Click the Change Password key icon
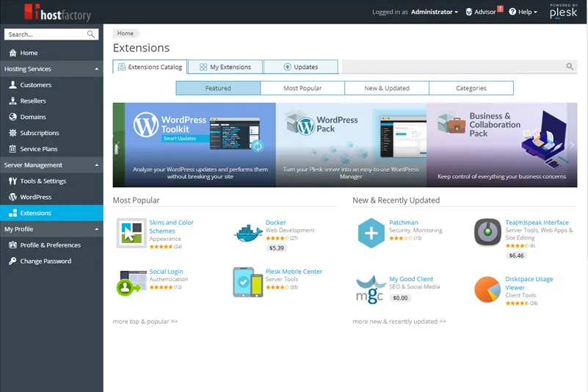Image resolution: width=588 pixels, height=392 pixels. (12, 261)
